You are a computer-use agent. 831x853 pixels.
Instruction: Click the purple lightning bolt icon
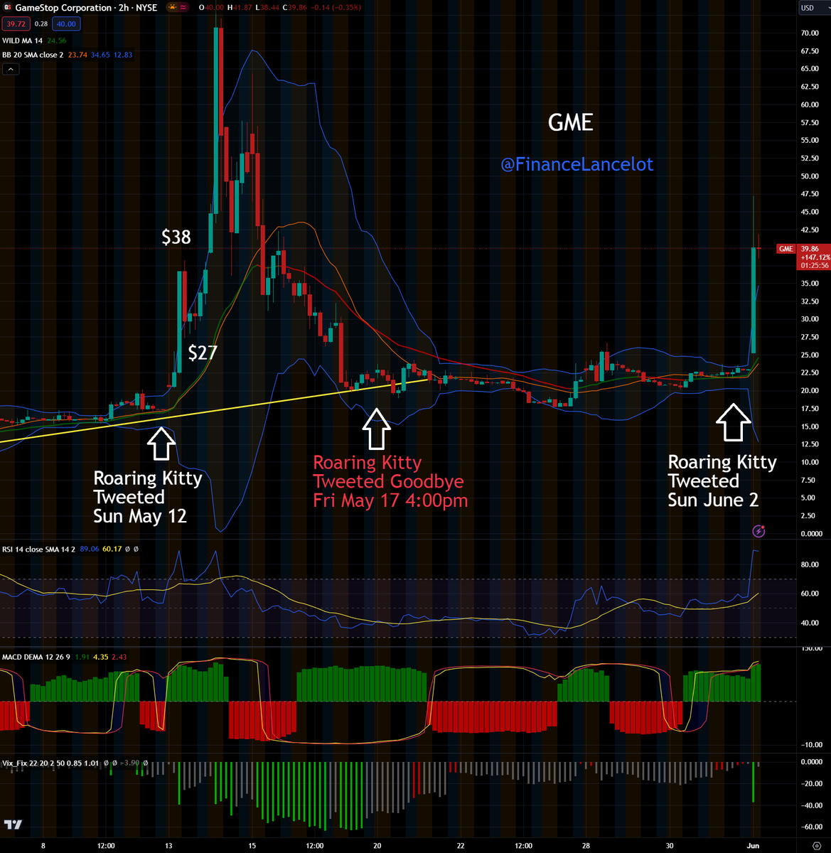tap(758, 531)
